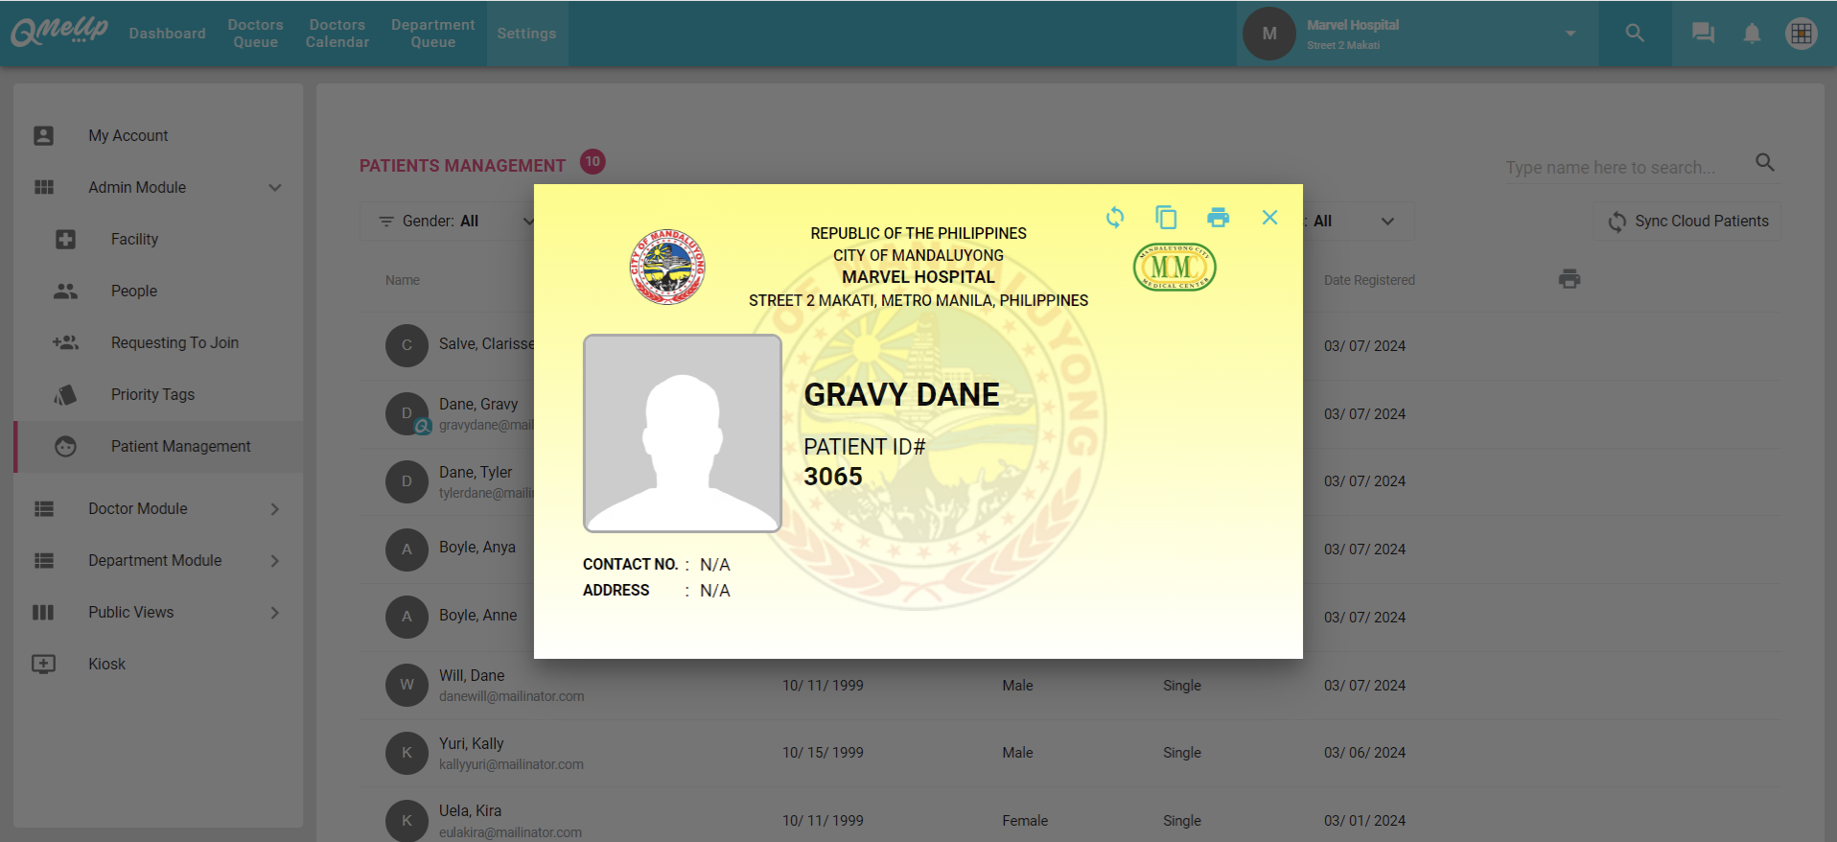Print the Gravy Dane patient ID card
The height and width of the screenshot is (842, 1837).
click(x=1218, y=218)
